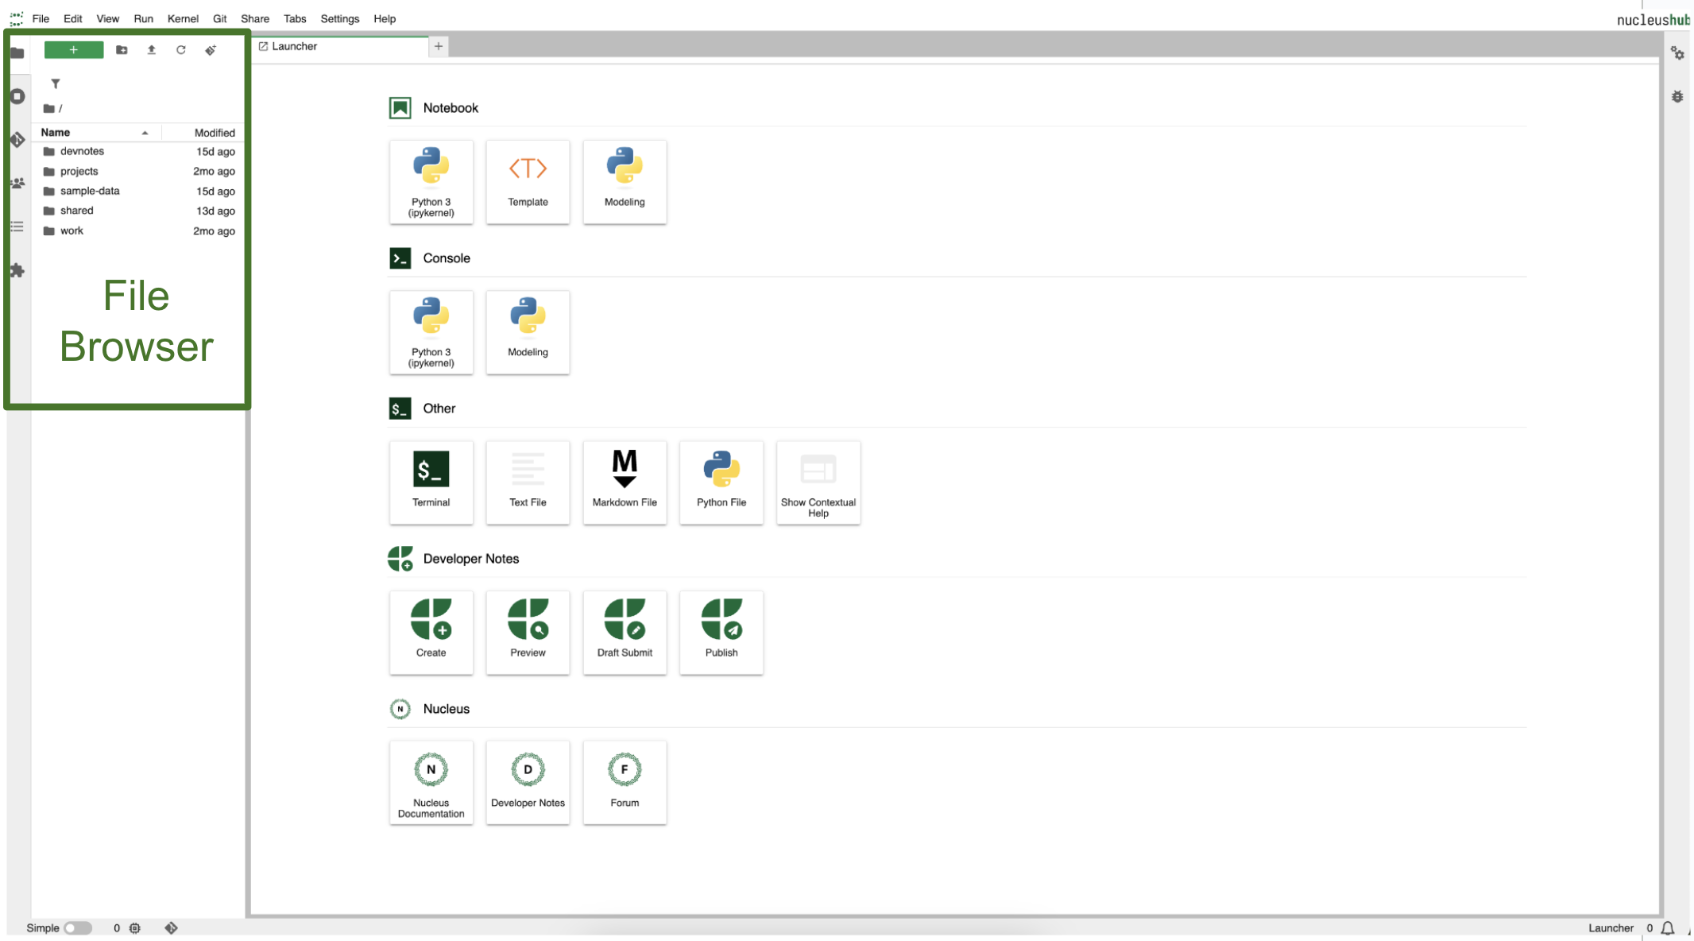Click Draft Submit under Developer Notes
Viewport: 1694px width, 941px height.
[625, 633]
